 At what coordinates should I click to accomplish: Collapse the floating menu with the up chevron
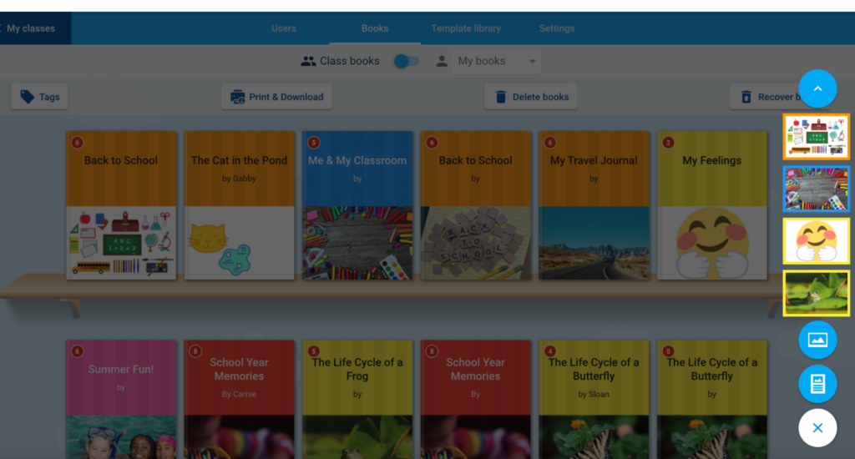coord(817,88)
